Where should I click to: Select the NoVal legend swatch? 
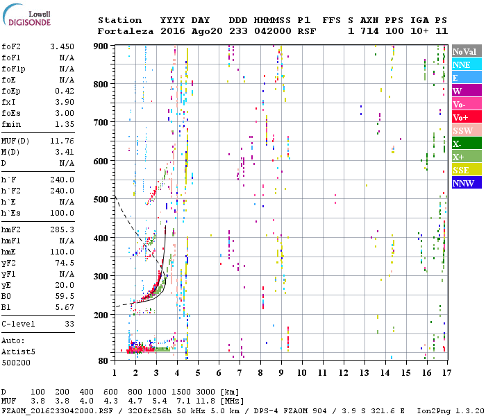(467, 51)
